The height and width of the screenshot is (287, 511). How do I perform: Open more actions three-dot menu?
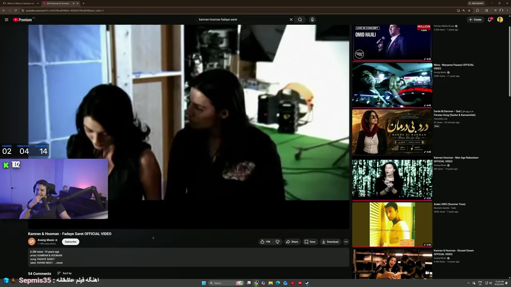tap(346, 242)
